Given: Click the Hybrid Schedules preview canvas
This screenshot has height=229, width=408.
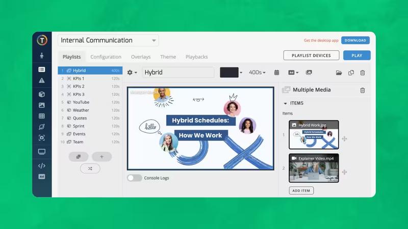Looking at the screenshot, I should click(x=200, y=129).
